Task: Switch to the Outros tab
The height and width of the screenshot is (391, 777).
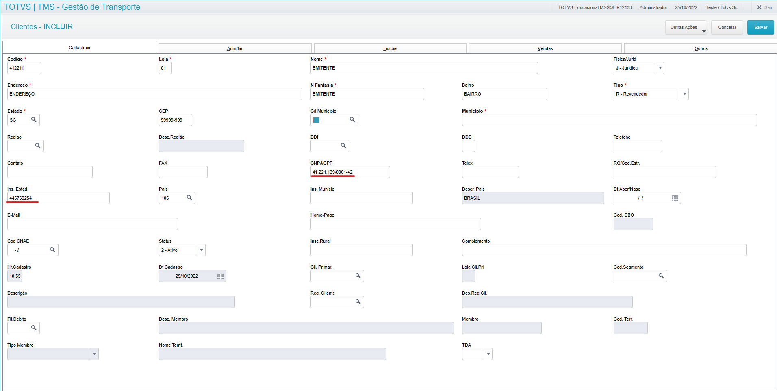Action: (x=701, y=48)
